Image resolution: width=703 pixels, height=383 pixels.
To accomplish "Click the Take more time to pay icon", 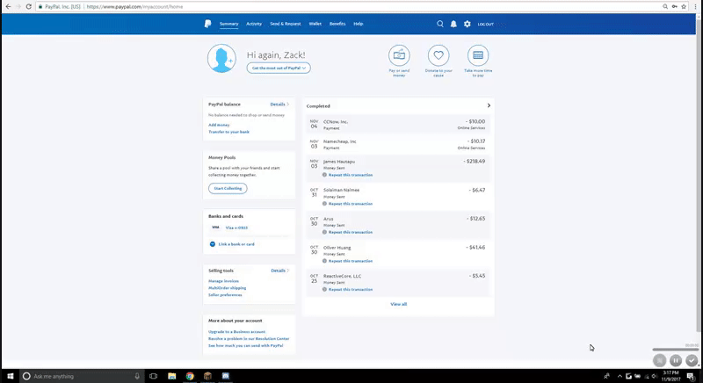I will pos(478,55).
